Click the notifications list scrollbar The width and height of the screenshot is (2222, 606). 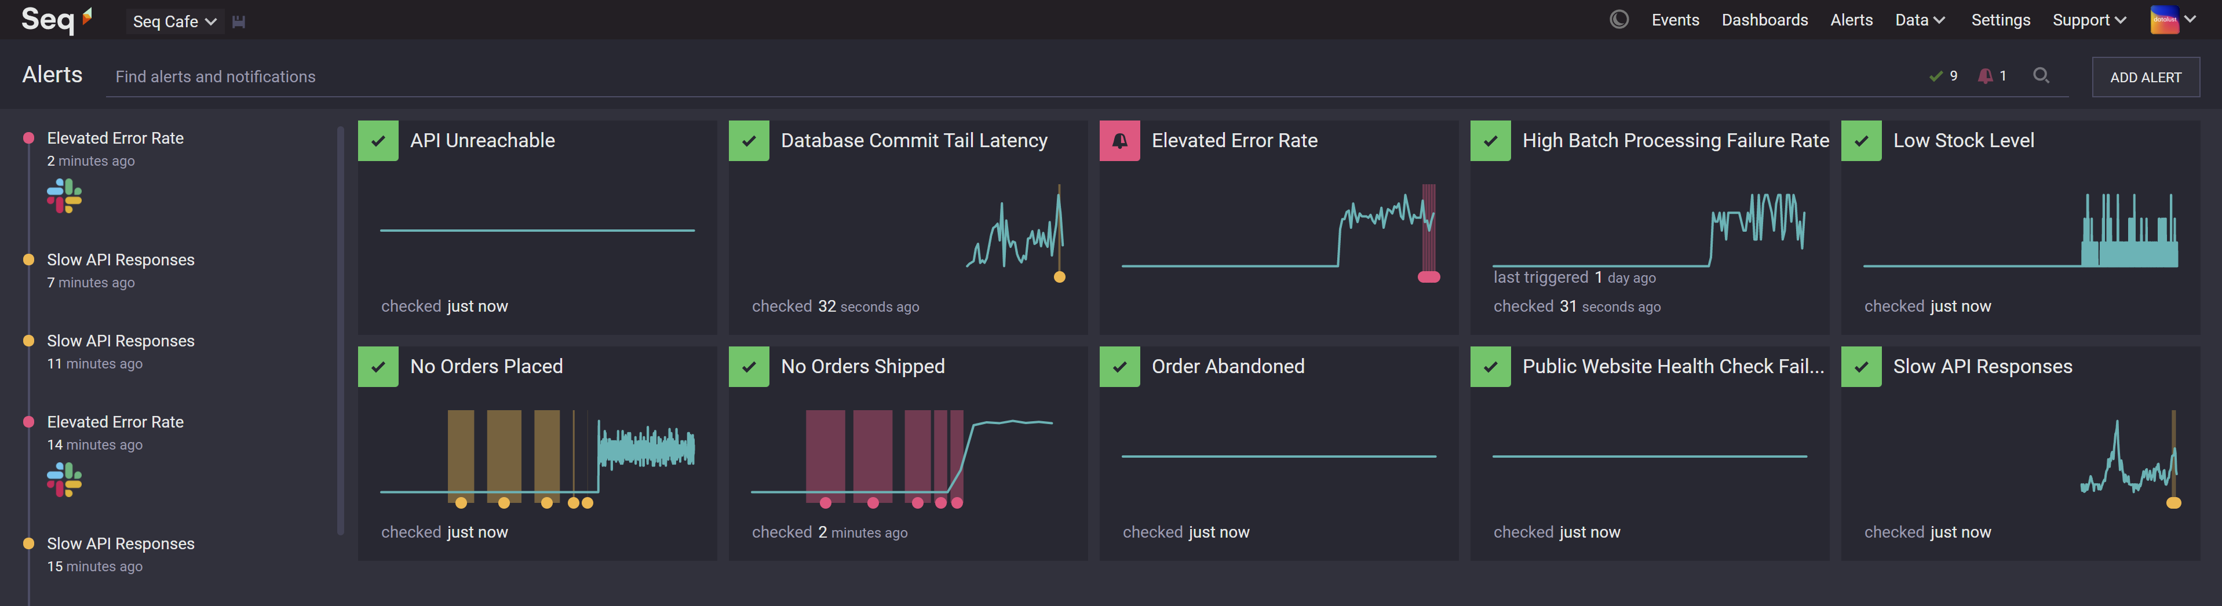pyautogui.click(x=340, y=331)
